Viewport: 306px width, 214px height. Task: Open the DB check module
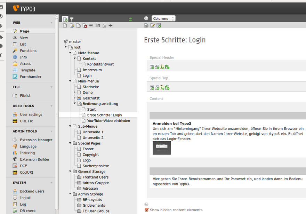click(x=28, y=211)
